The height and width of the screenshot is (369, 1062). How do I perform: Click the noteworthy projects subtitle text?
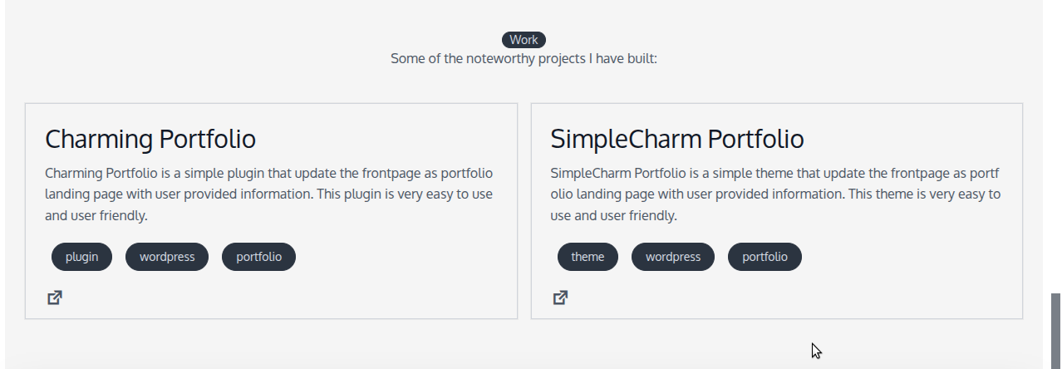(x=524, y=59)
